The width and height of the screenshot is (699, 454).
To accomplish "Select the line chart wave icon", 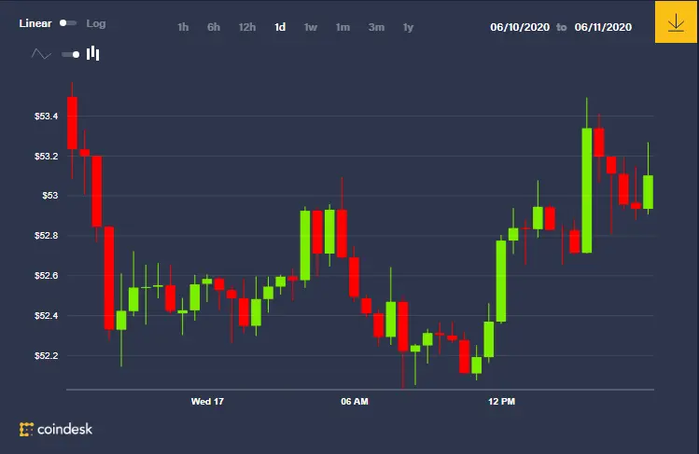I will (41, 54).
